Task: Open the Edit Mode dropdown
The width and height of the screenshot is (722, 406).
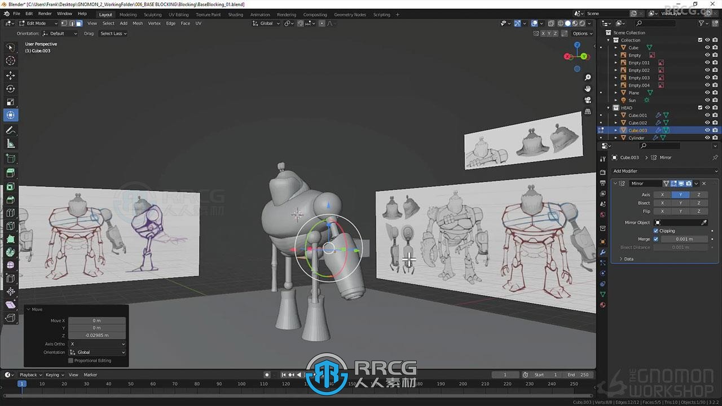Action: pos(38,23)
